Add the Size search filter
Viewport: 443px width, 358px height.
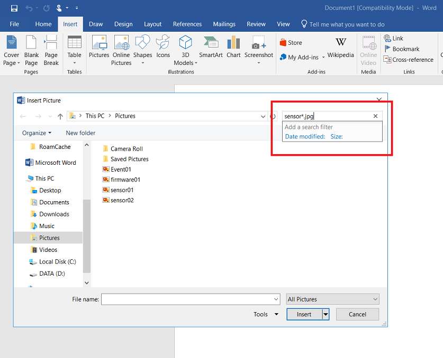point(337,137)
